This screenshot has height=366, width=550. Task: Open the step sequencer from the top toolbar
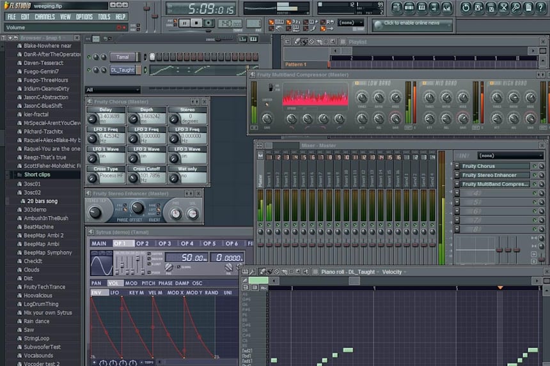click(409, 8)
